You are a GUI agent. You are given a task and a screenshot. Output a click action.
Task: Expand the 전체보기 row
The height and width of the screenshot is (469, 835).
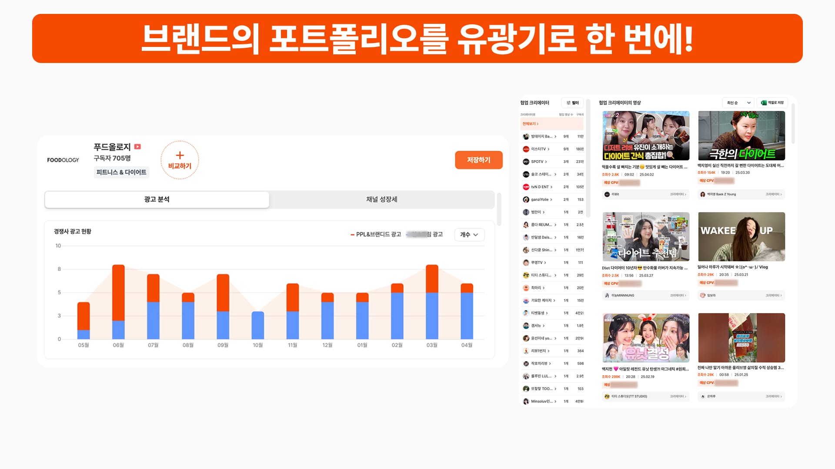[x=531, y=124]
